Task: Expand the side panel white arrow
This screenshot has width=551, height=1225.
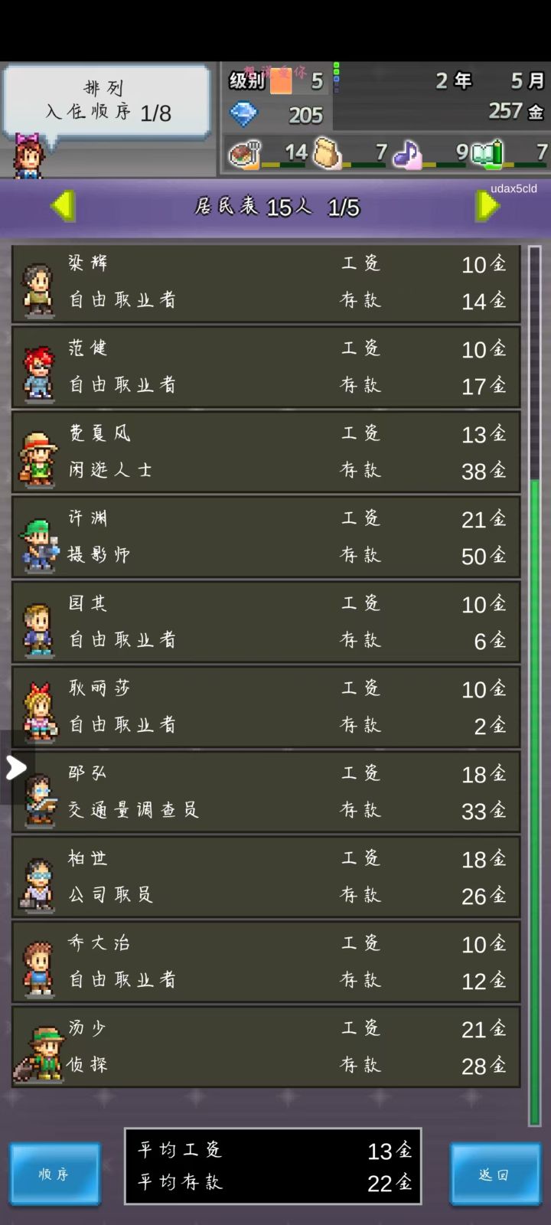Action: pyautogui.click(x=15, y=767)
